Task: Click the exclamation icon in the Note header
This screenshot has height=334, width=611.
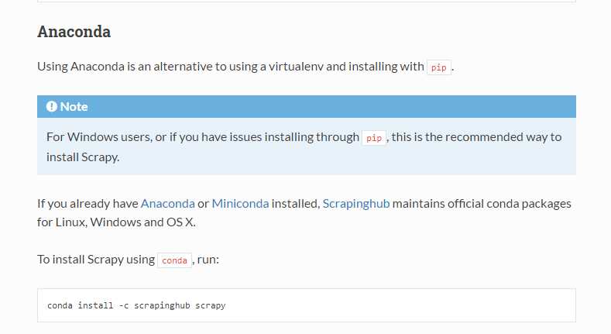Action: click(51, 106)
